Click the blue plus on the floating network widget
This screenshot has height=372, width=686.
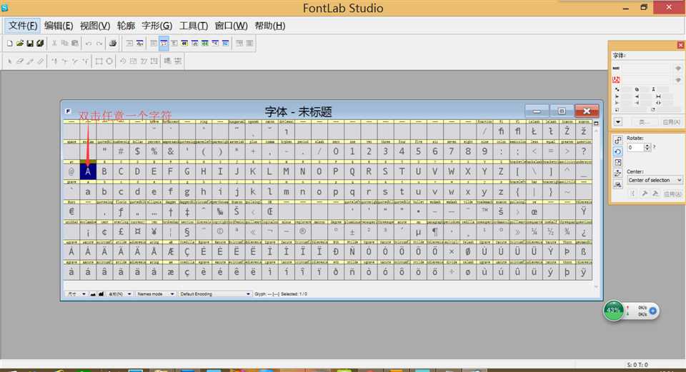(652, 311)
